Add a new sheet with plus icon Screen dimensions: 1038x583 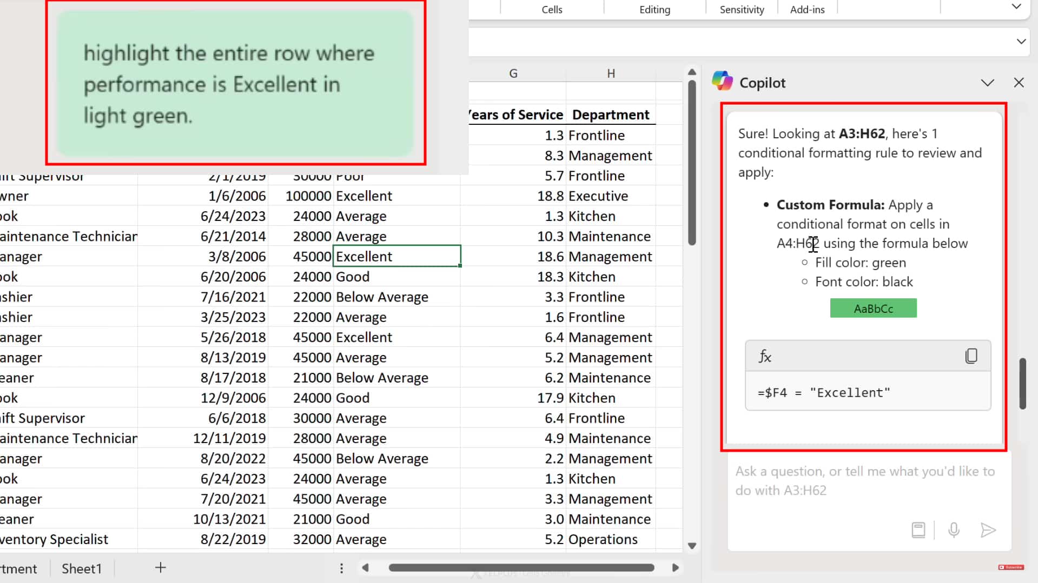pos(160,567)
